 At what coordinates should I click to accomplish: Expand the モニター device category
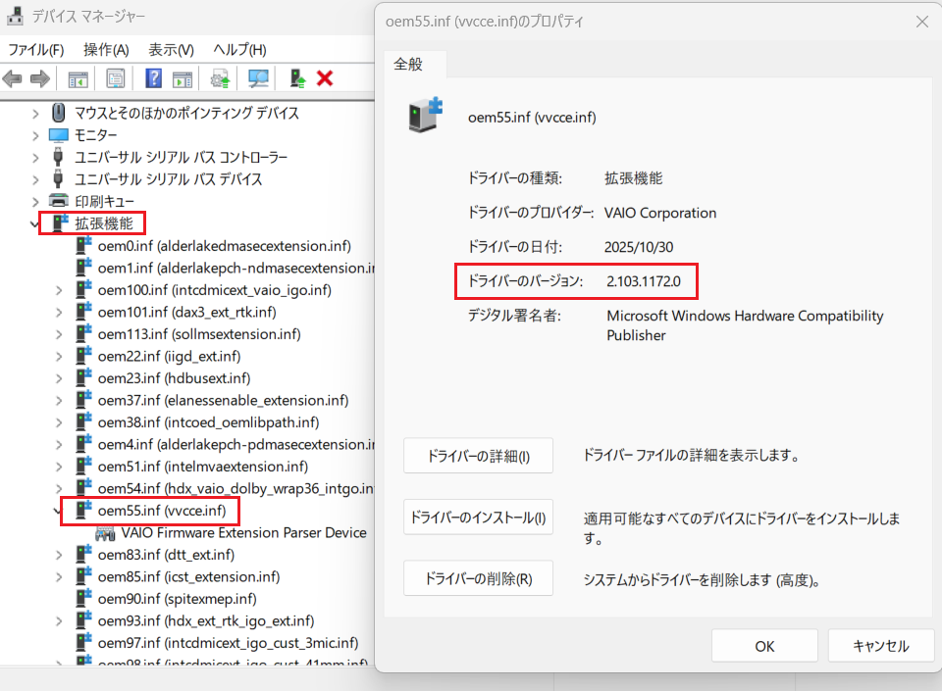pos(36,135)
